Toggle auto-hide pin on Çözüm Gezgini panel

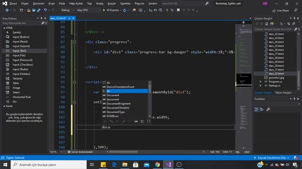(294, 18)
